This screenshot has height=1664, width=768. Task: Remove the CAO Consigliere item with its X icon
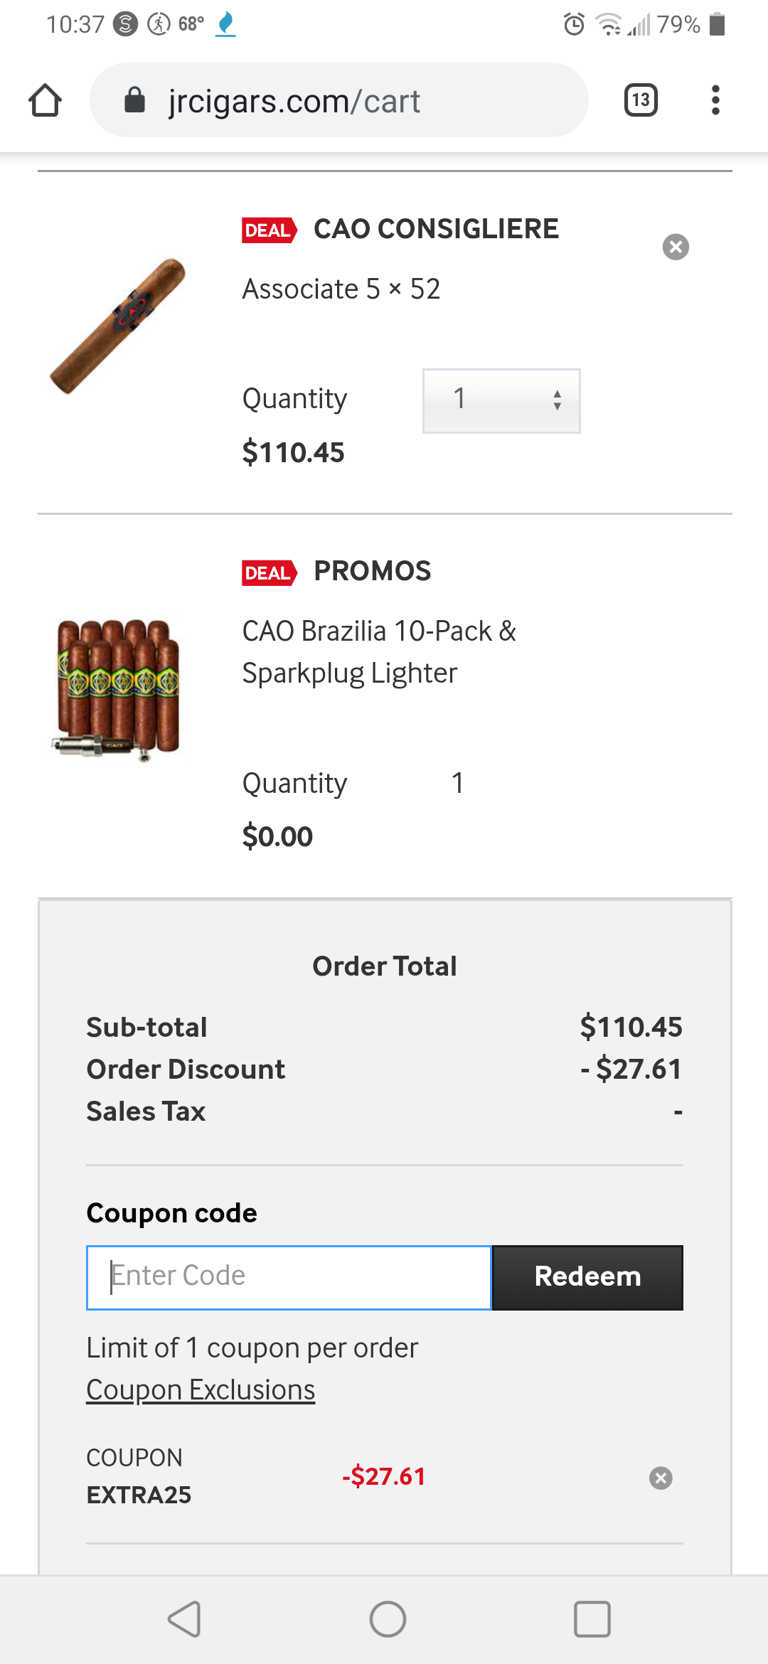pos(676,247)
